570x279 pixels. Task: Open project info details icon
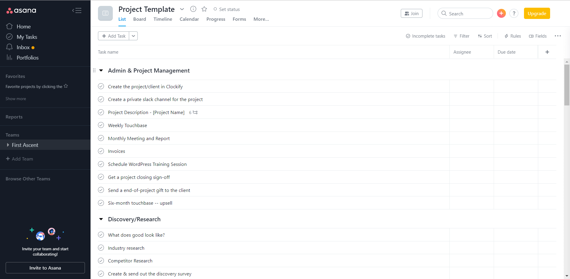193,9
